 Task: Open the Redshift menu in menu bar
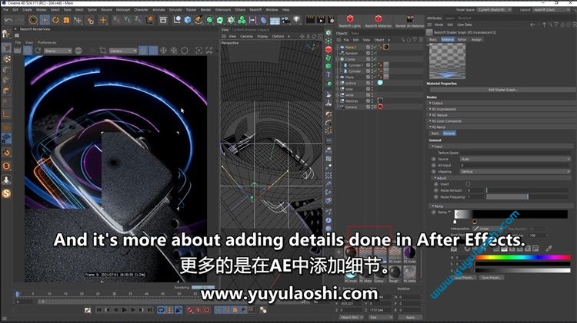pos(255,10)
